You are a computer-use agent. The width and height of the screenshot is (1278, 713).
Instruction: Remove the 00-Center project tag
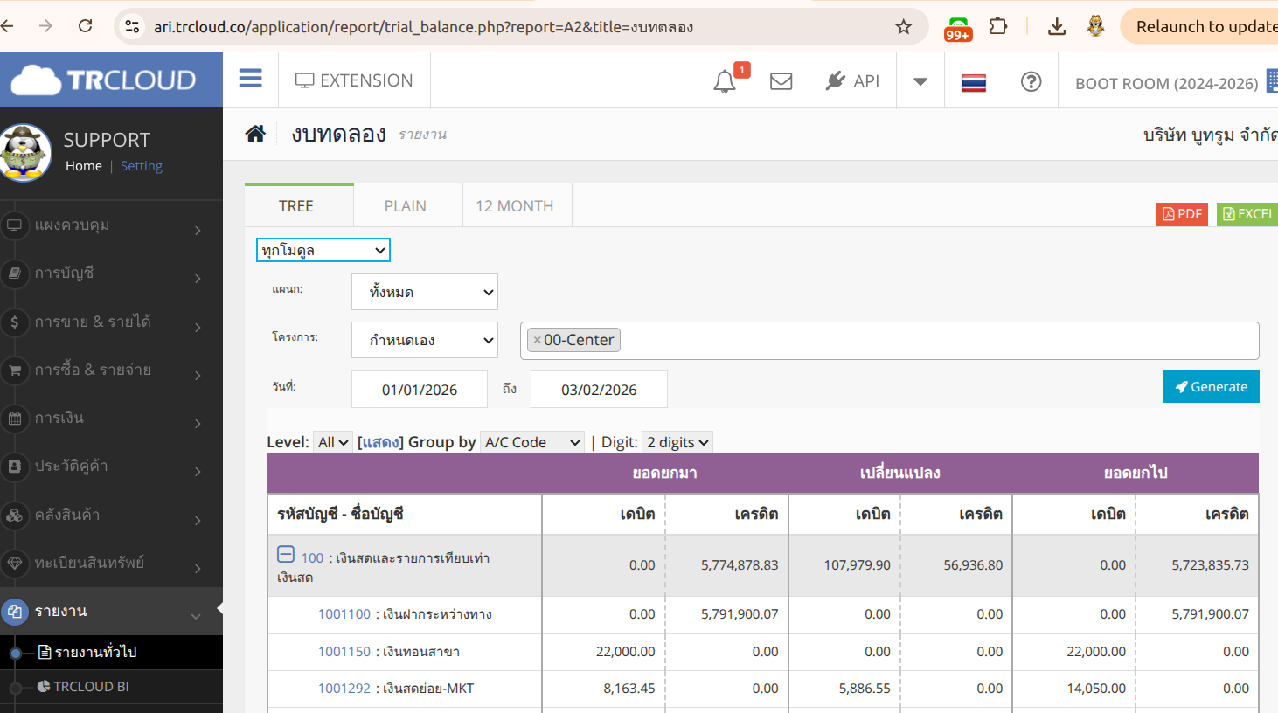[x=537, y=340]
